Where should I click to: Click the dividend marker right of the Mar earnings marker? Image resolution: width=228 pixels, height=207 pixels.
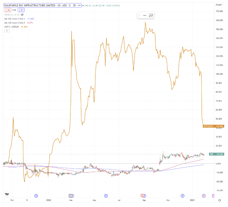coord(73,196)
